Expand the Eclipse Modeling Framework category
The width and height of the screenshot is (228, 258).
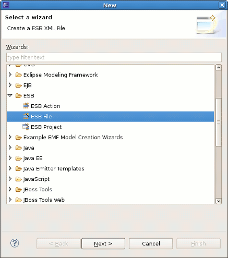pyautogui.click(x=10, y=75)
